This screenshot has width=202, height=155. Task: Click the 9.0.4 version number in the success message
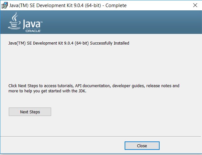[x=69, y=43]
